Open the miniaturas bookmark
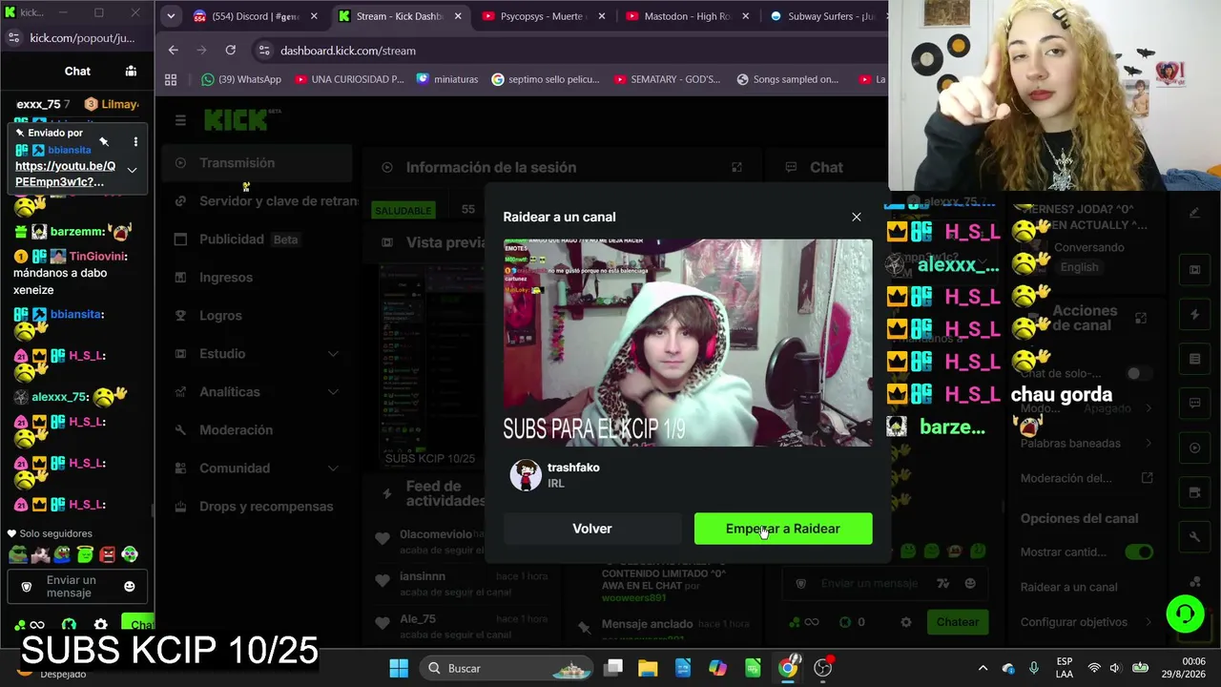This screenshot has width=1221, height=687. coord(447,79)
